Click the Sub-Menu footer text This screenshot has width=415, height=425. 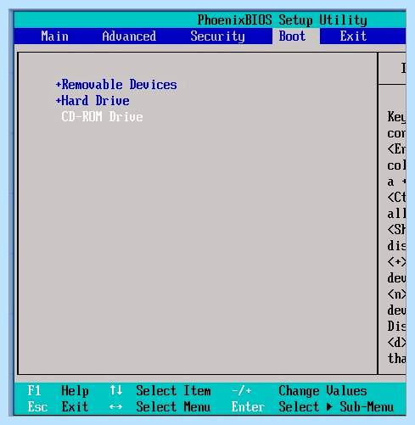[367, 407]
